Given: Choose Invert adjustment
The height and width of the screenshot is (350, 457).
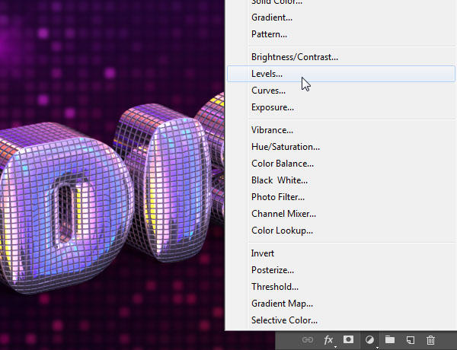Looking at the screenshot, I should (x=263, y=253).
